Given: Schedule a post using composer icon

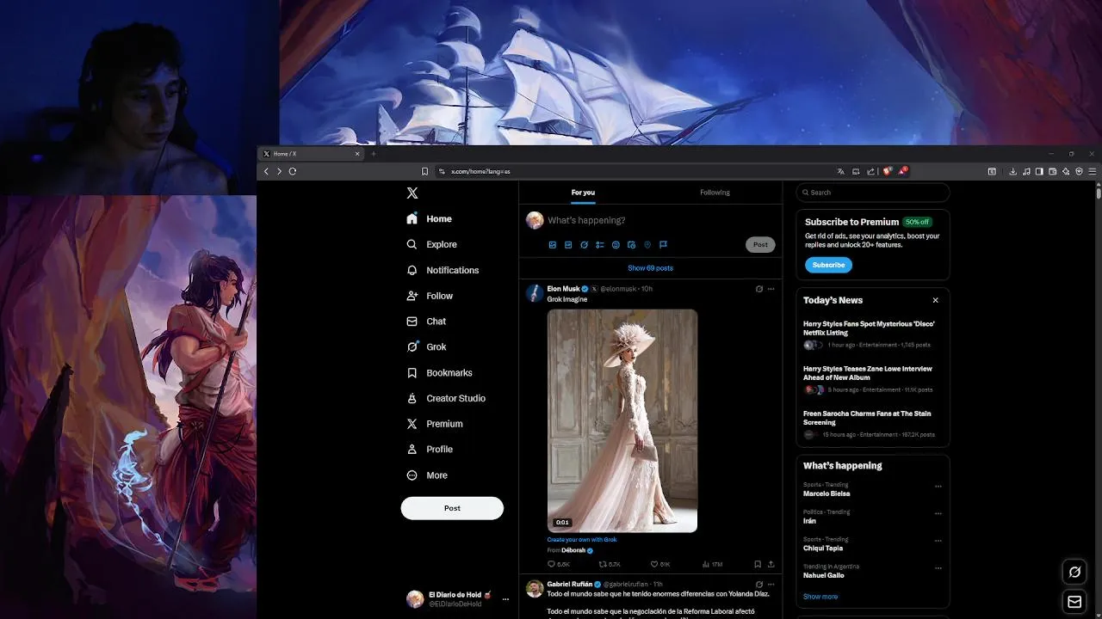Looking at the screenshot, I should coord(631,245).
